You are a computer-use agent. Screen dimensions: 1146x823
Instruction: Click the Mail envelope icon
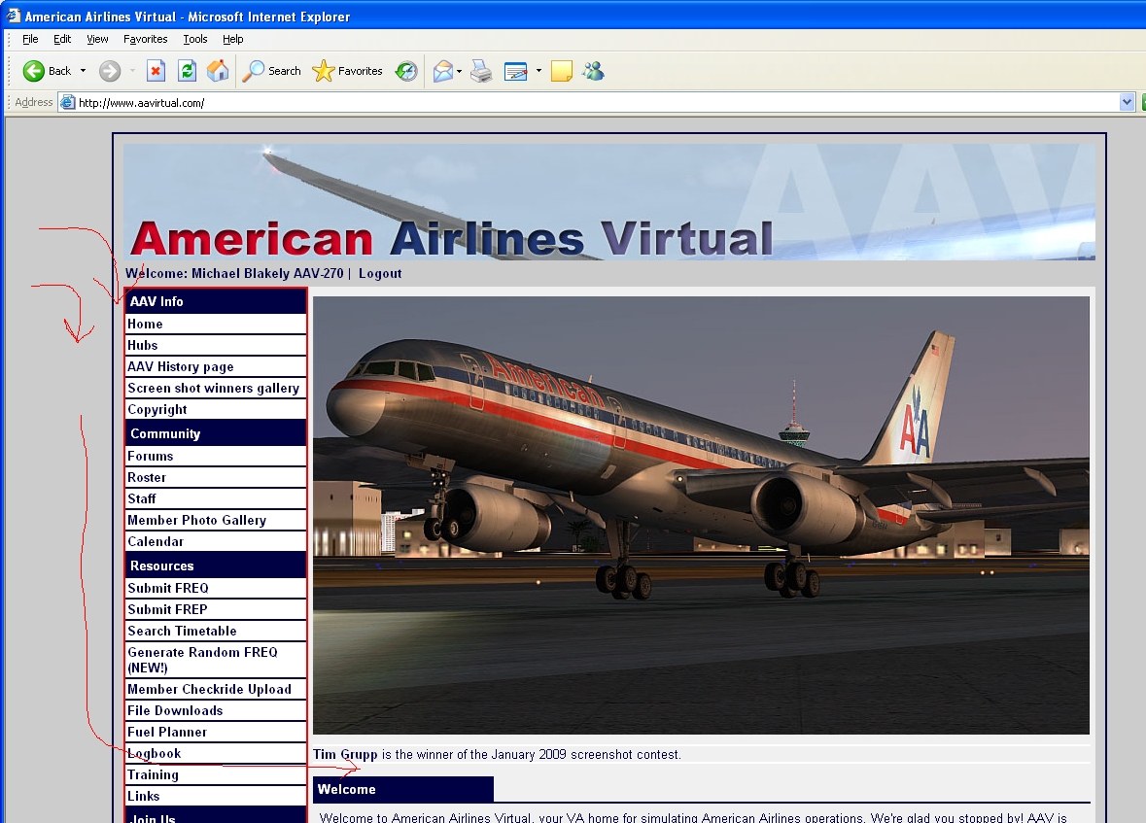coord(443,71)
